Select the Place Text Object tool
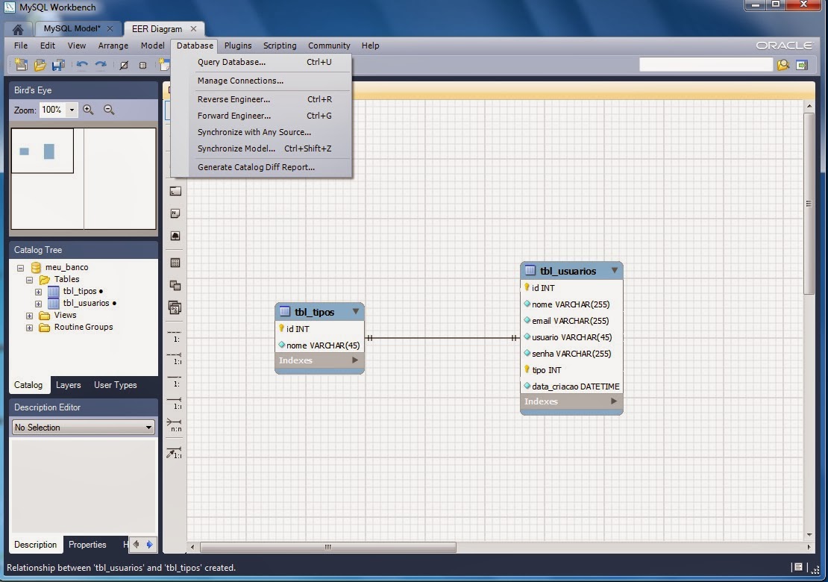The width and height of the screenshot is (828, 582). (175, 213)
